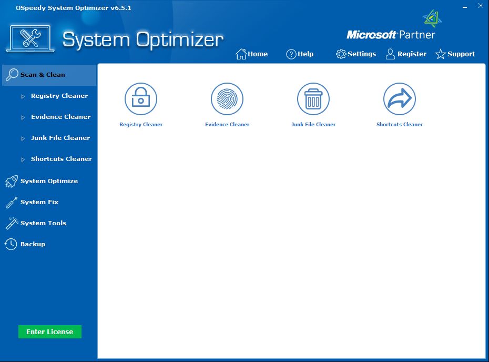This screenshot has width=489, height=362.
Task: Click the Home house icon
Action: point(241,54)
